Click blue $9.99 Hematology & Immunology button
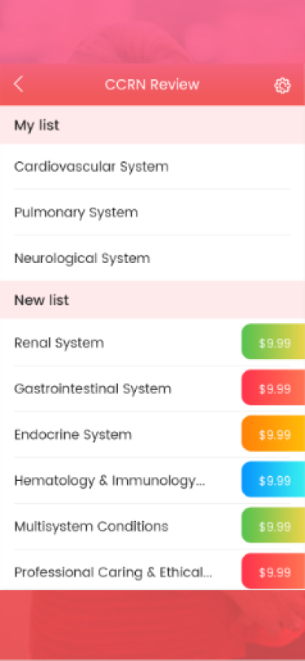The width and height of the screenshot is (305, 661). pyautogui.click(x=273, y=479)
